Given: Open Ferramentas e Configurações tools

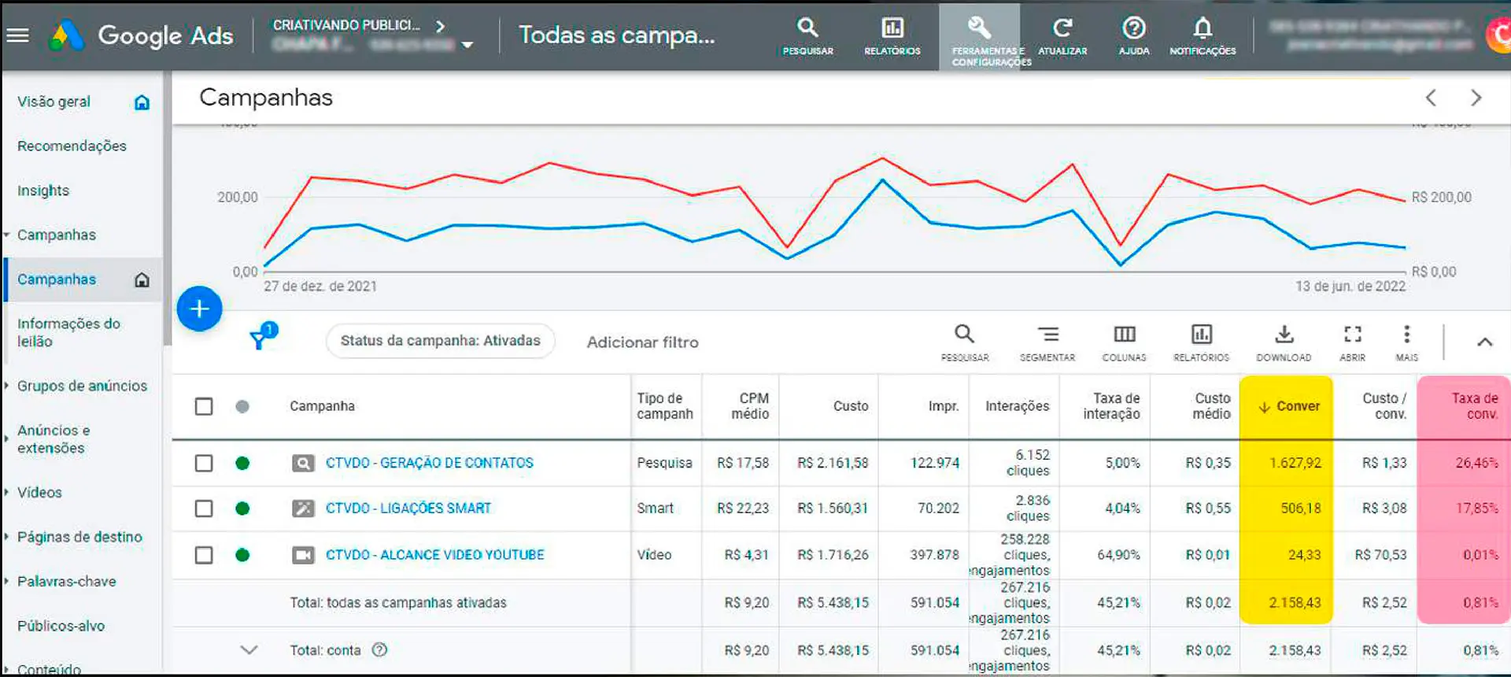Looking at the screenshot, I should point(980,36).
